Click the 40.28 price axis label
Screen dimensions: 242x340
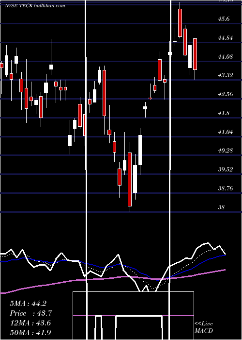tap(226, 150)
